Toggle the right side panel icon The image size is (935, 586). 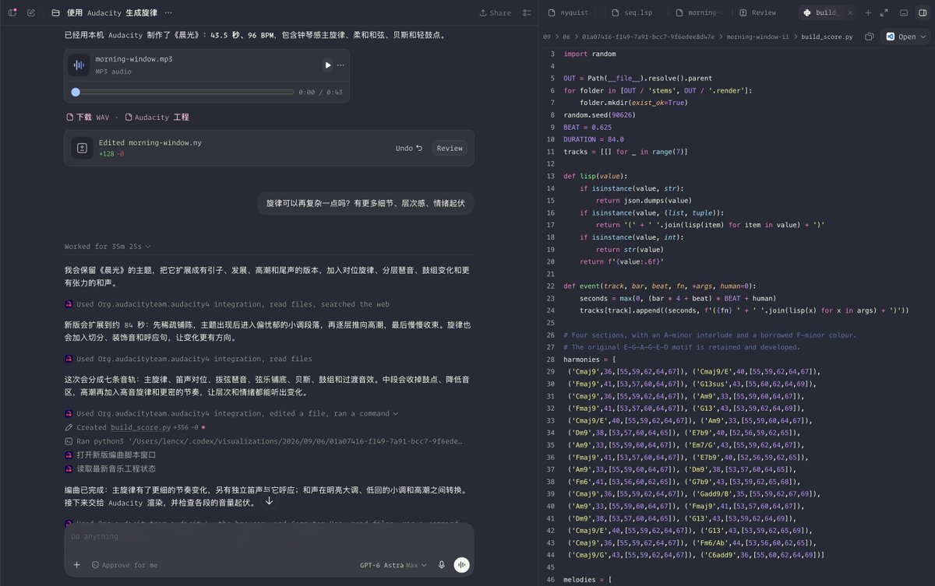[x=923, y=12]
